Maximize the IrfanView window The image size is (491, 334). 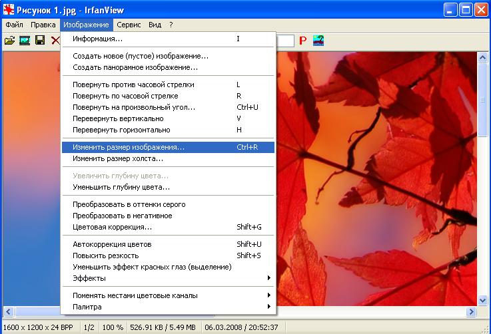click(464, 9)
